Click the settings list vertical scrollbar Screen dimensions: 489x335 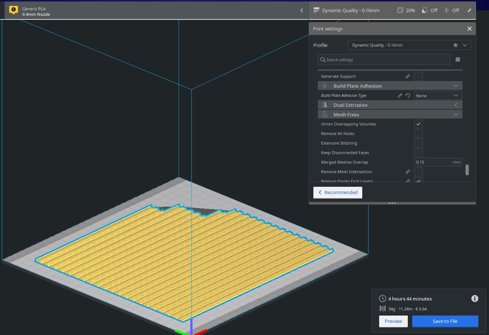[x=467, y=170]
